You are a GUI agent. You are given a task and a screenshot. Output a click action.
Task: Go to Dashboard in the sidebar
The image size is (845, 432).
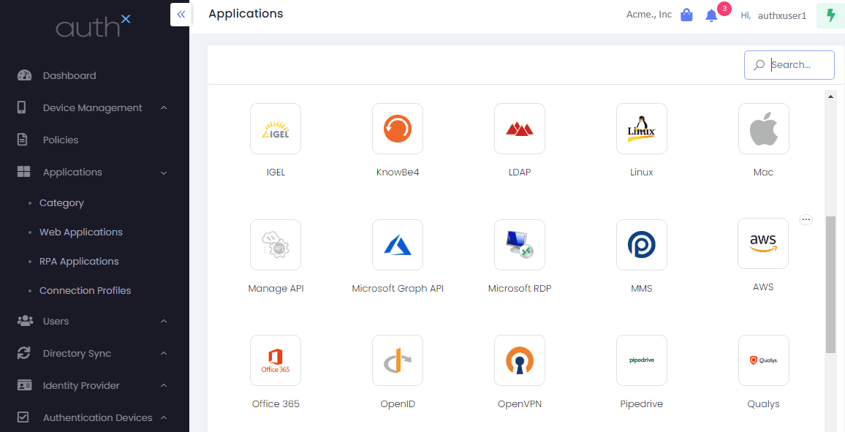pos(69,75)
